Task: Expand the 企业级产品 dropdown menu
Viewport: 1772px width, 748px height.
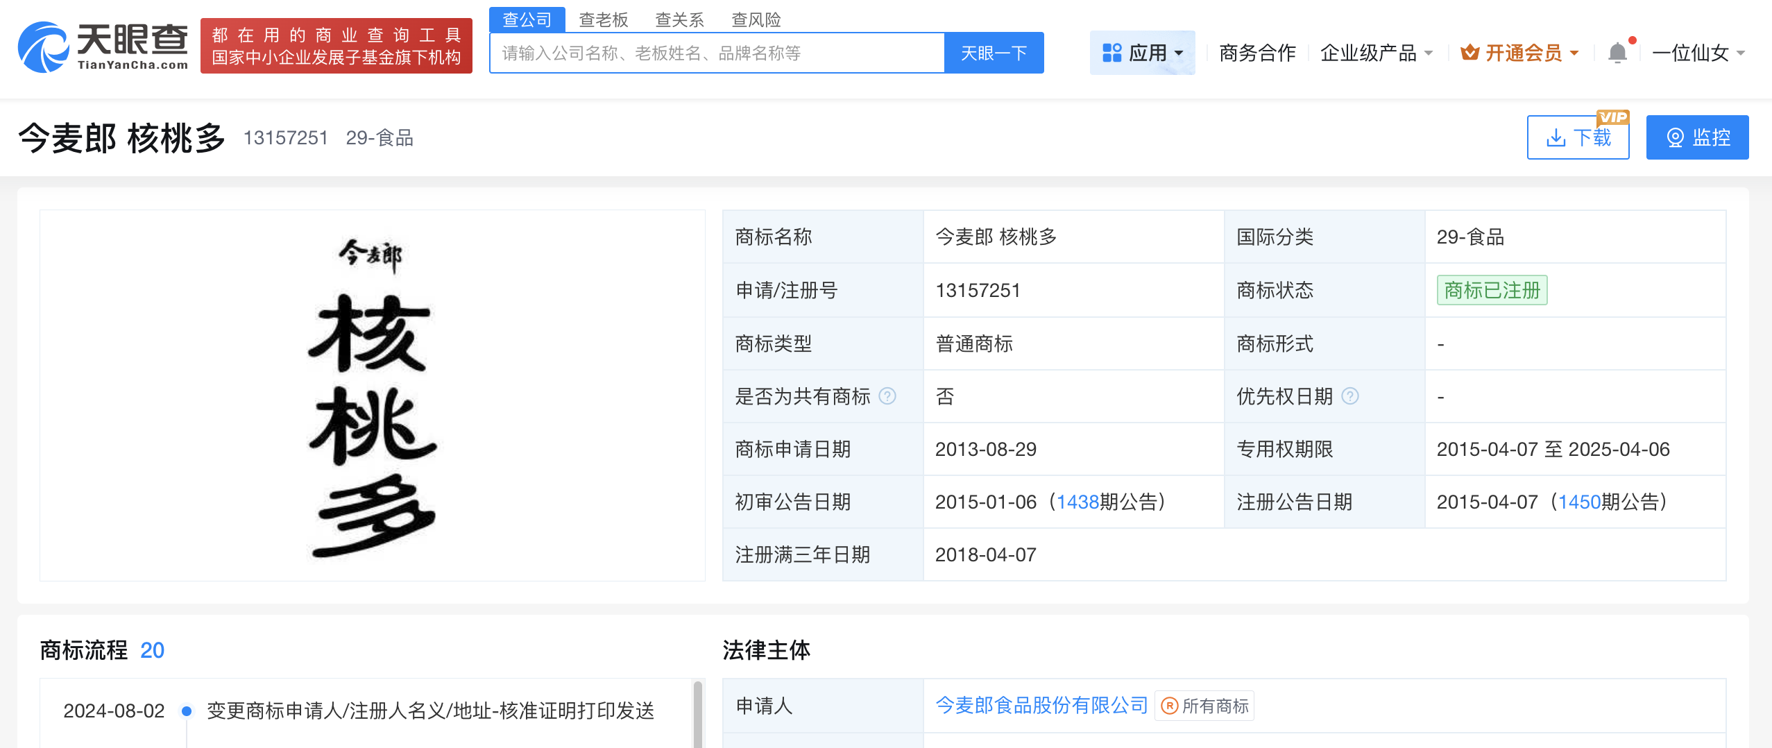Action: [1377, 53]
